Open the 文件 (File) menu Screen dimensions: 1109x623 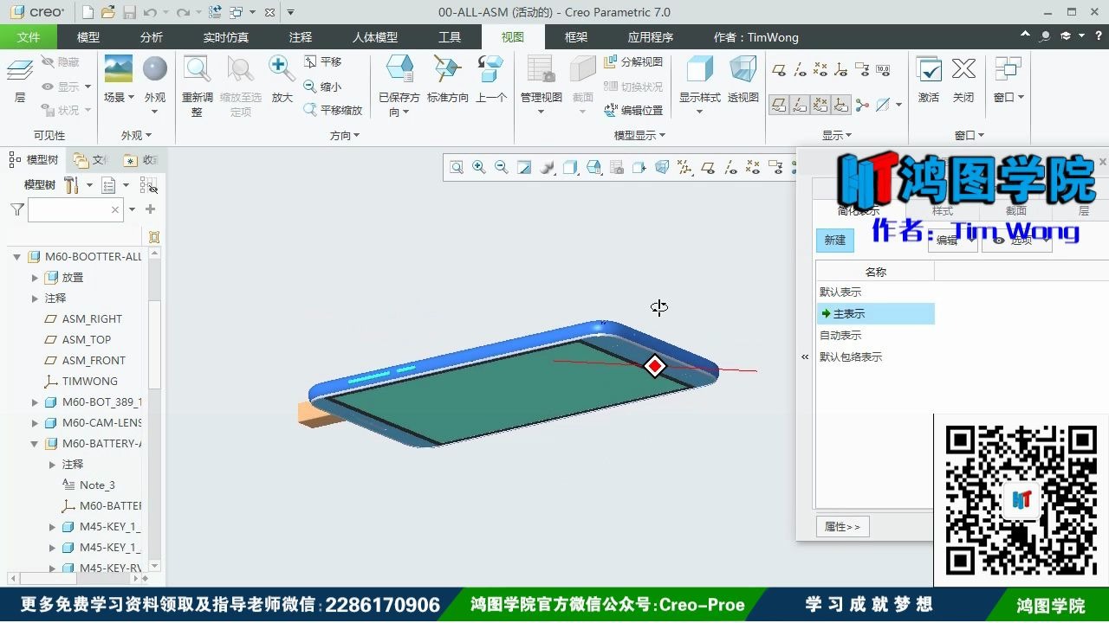29,37
